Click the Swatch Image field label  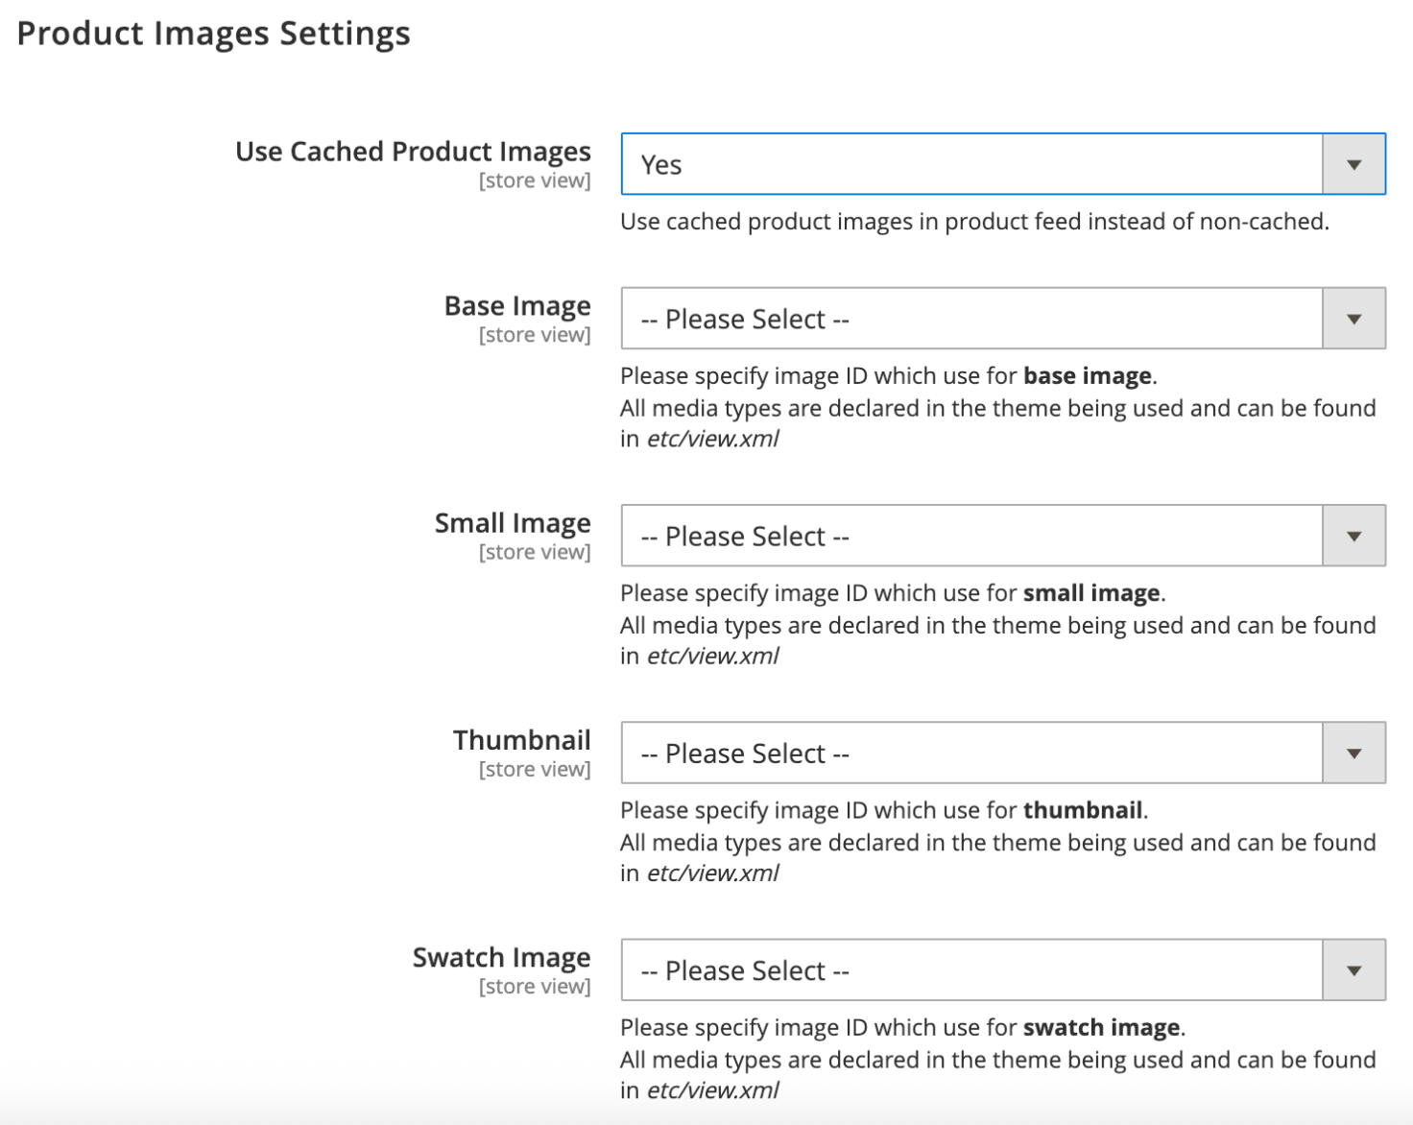(x=502, y=958)
